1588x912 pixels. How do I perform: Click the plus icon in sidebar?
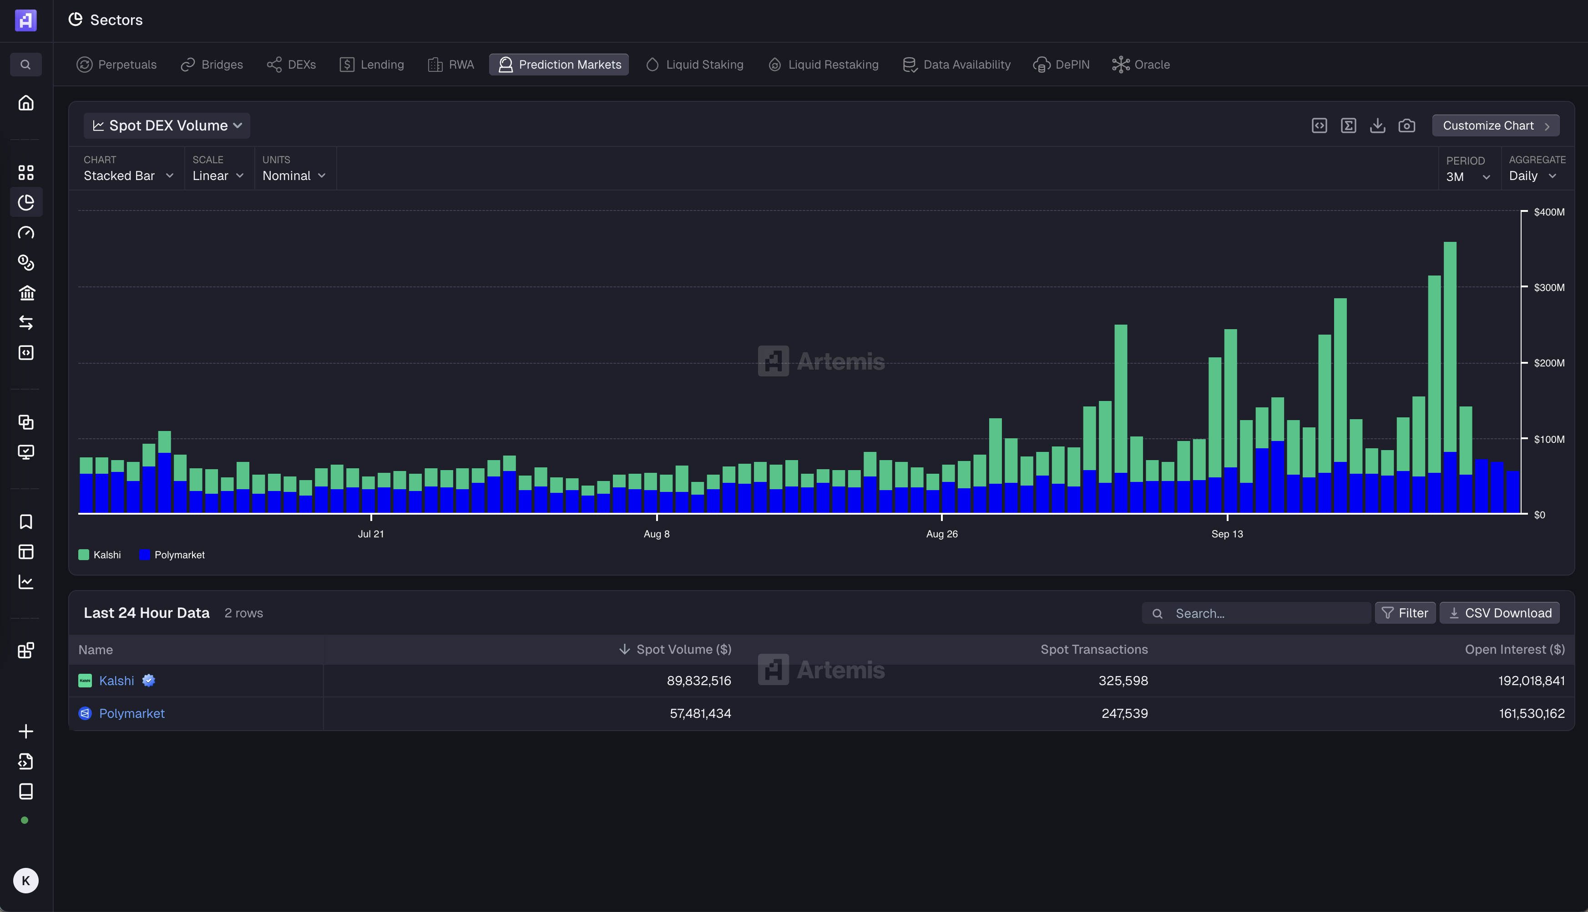(25, 731)
